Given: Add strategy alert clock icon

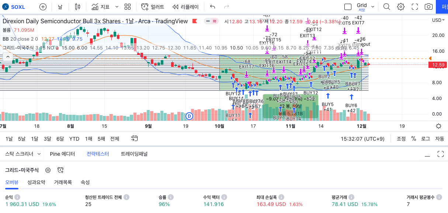Looking at the screenshot, I should coord(61,170).
